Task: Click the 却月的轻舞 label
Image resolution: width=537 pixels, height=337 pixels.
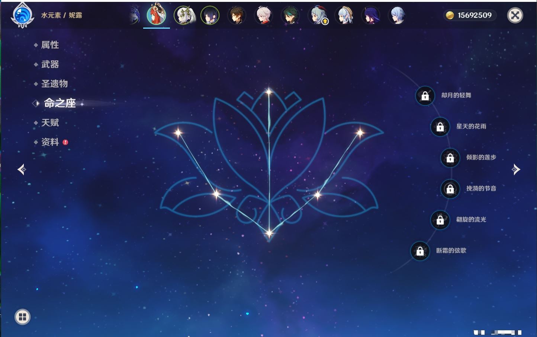Action: click(456, 95)
